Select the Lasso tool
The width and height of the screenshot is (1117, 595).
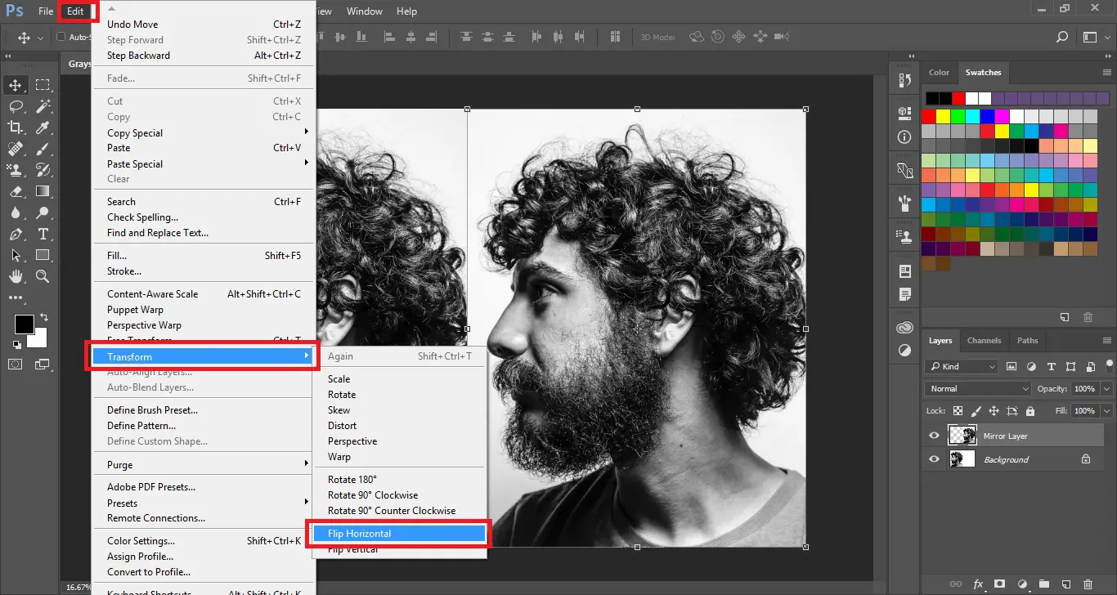point(15,106)
